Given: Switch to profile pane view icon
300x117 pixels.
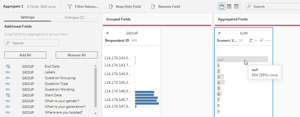Looking at the screenshot, I should 222,7.
